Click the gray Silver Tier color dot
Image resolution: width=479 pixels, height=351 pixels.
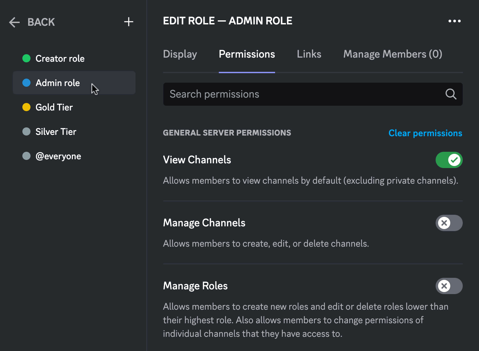click(x=26, y=132)
